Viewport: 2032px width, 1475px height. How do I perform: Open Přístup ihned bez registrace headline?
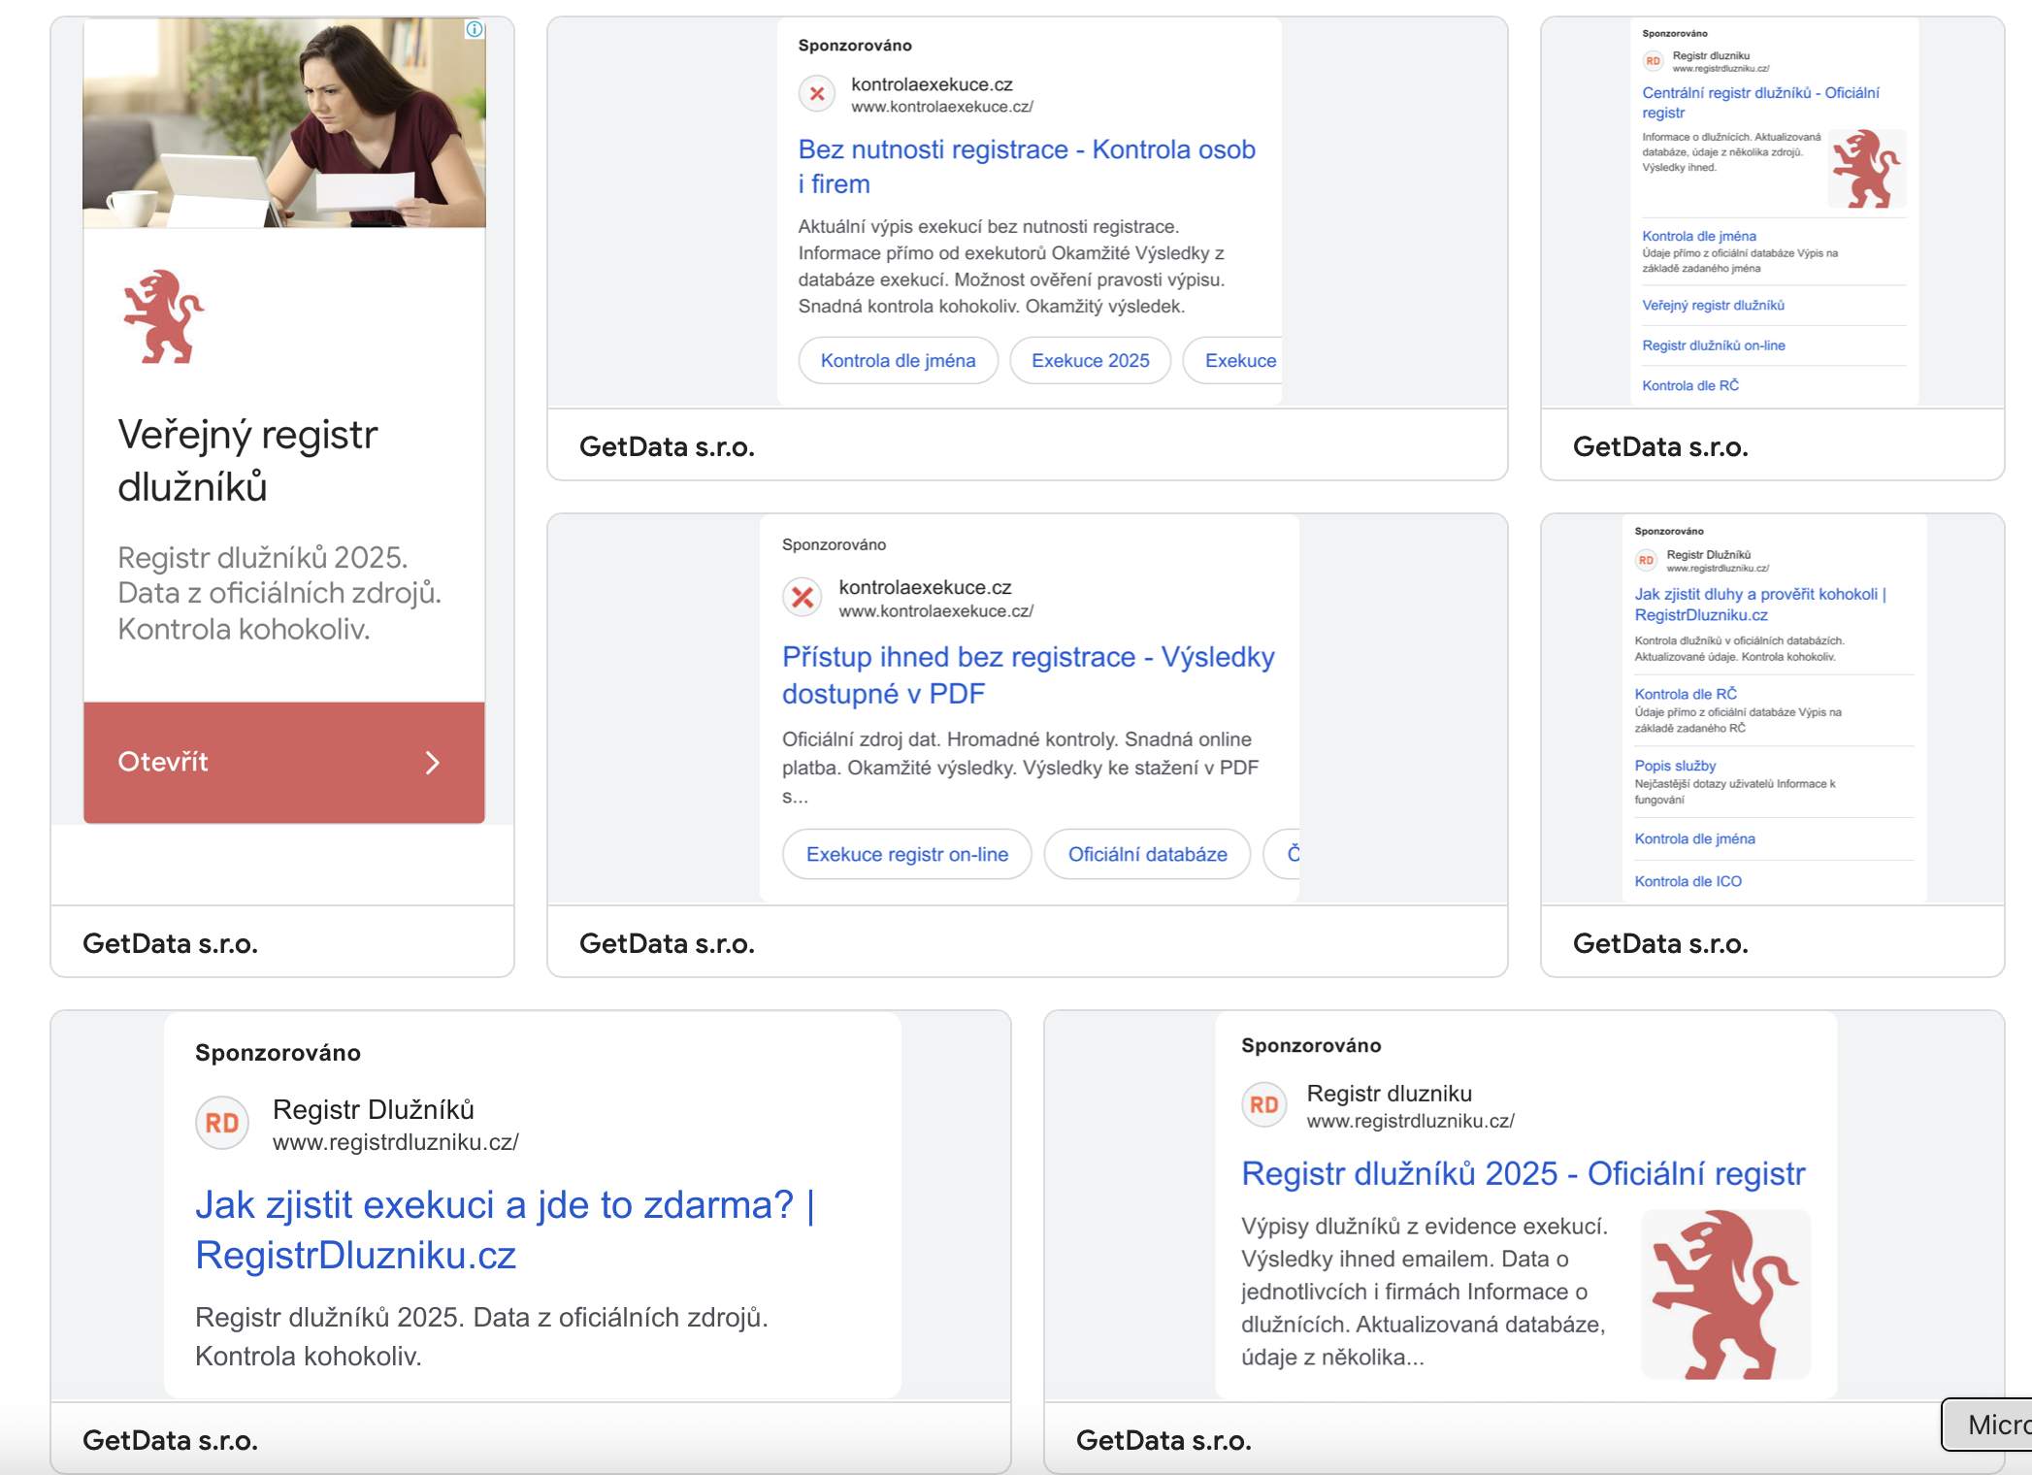click(1029, 674)
